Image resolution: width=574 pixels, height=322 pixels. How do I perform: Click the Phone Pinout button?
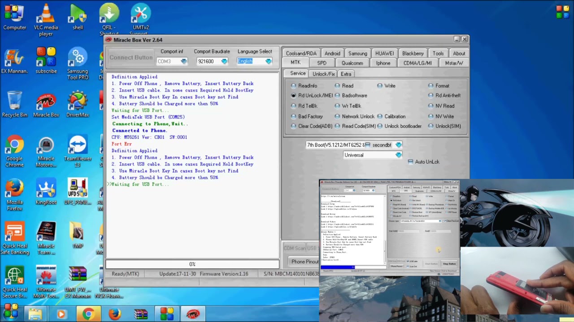[304, 262]
